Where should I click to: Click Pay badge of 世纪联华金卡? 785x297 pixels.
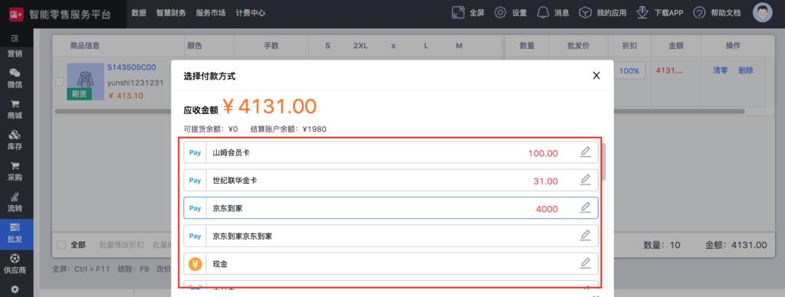(195, 181)
